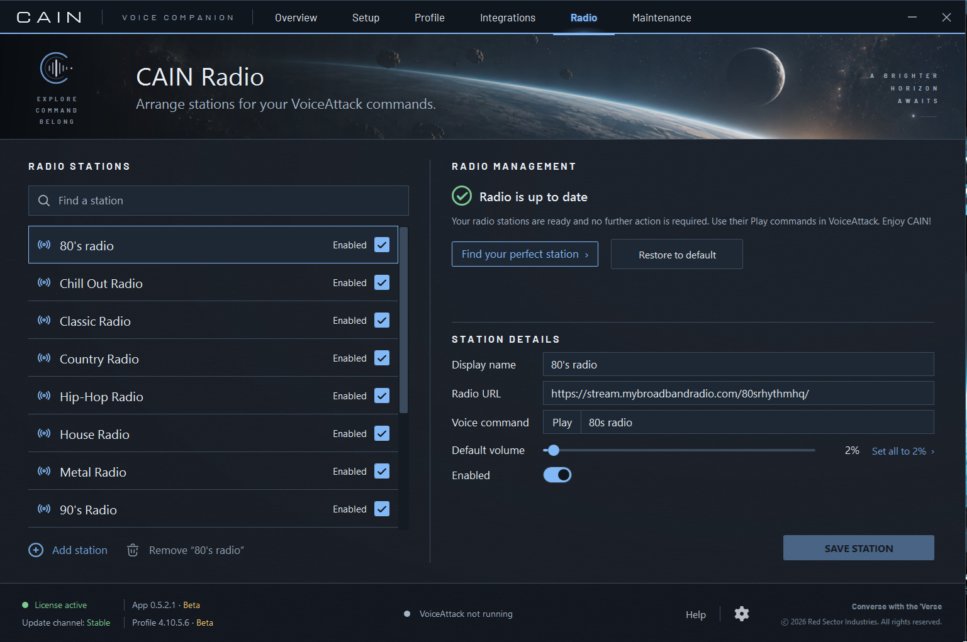This screenshot has width=967, height=642.
Task: Click Set all to 2% link
Action: pos(903,451)
